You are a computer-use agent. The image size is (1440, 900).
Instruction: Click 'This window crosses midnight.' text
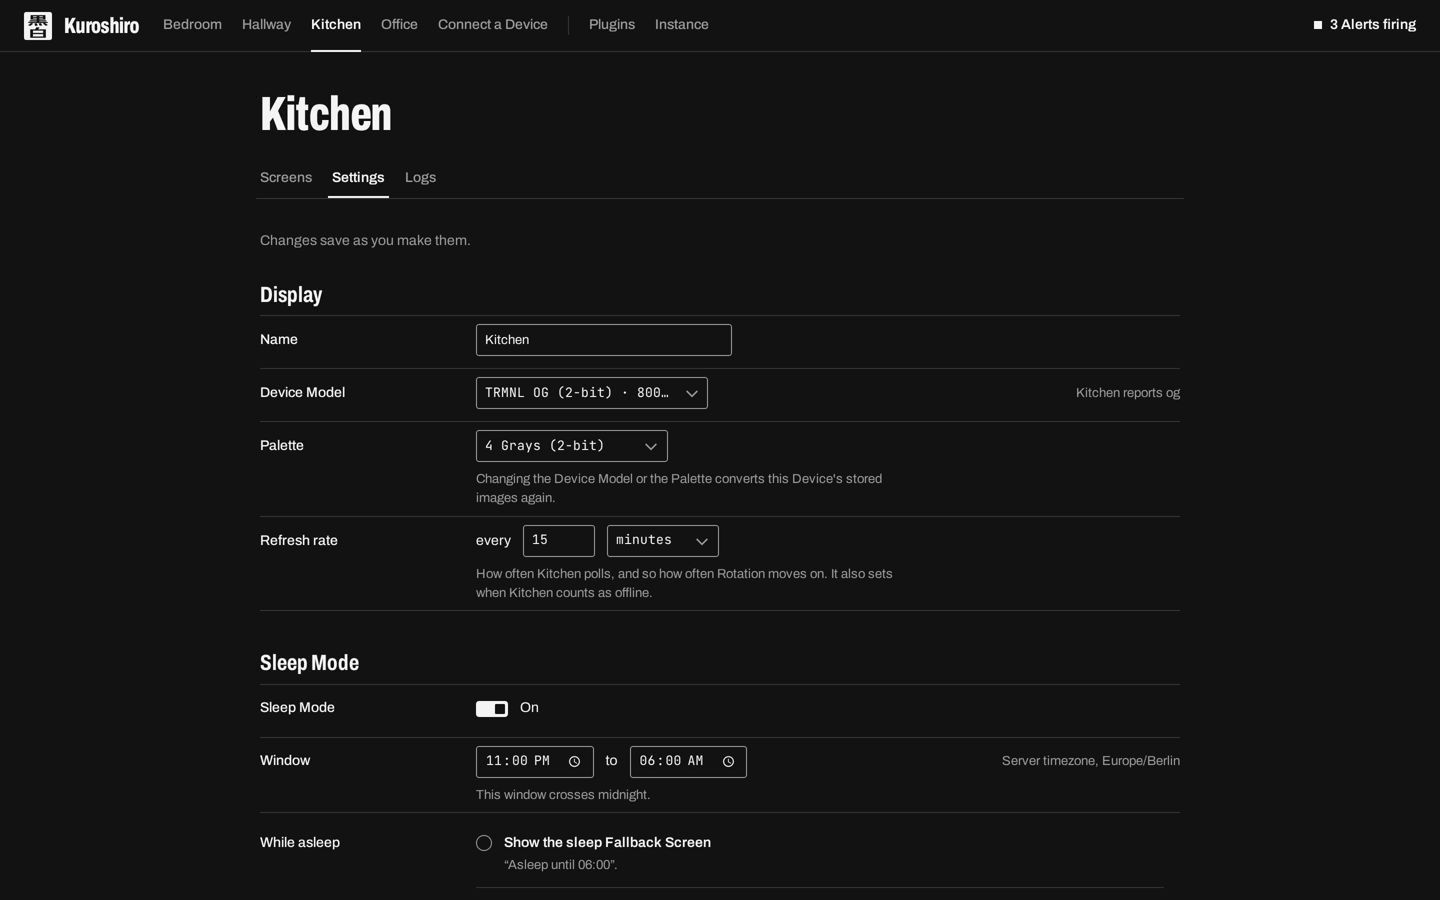point(563,794)
